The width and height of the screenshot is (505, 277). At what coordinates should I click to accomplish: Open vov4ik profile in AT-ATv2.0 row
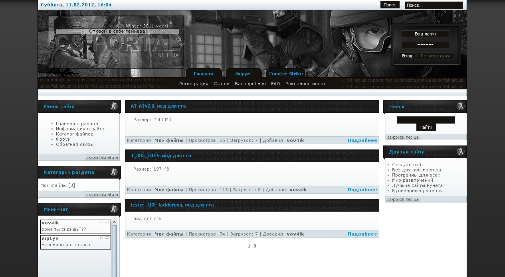[x=295, y=140]
